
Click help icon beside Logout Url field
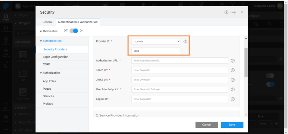point(233,99)
